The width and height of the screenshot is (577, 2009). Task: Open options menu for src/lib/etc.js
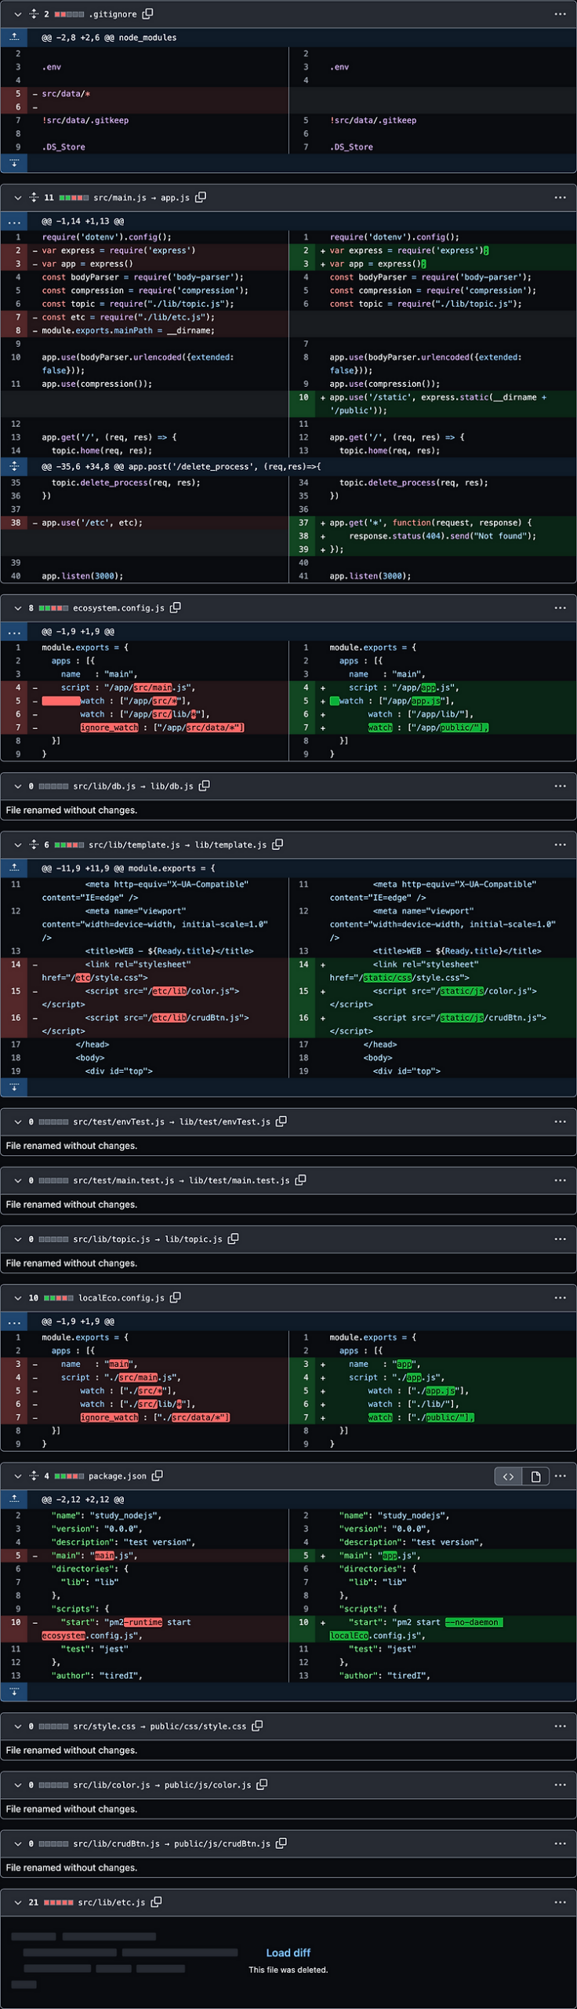click(x=560, y=1901)
